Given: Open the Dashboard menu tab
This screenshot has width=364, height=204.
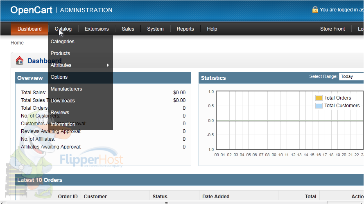Looking at the screenshot, I should [x=29, y=29].
